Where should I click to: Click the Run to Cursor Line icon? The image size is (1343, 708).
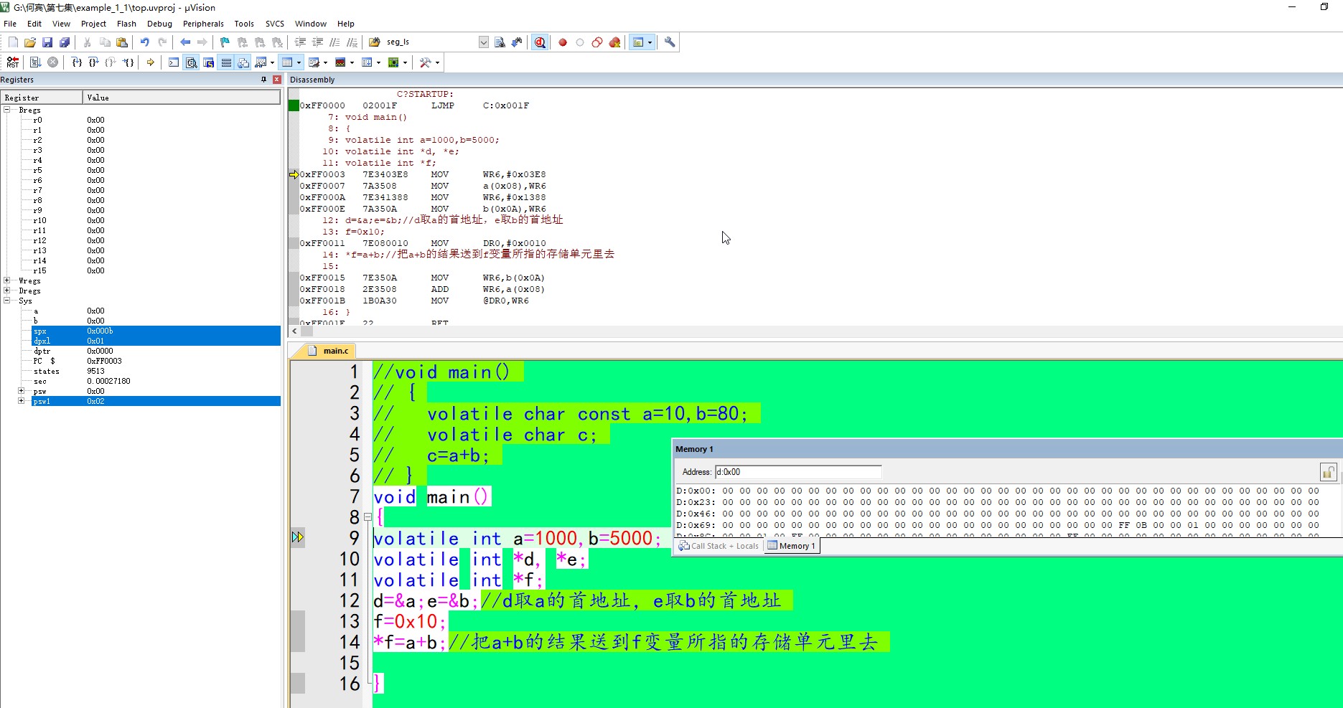(x=128, y=62)
